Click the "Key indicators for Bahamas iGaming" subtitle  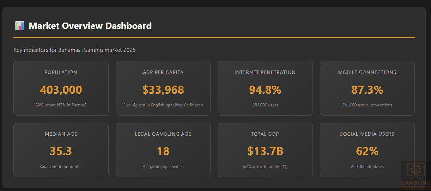pos(74,50)
